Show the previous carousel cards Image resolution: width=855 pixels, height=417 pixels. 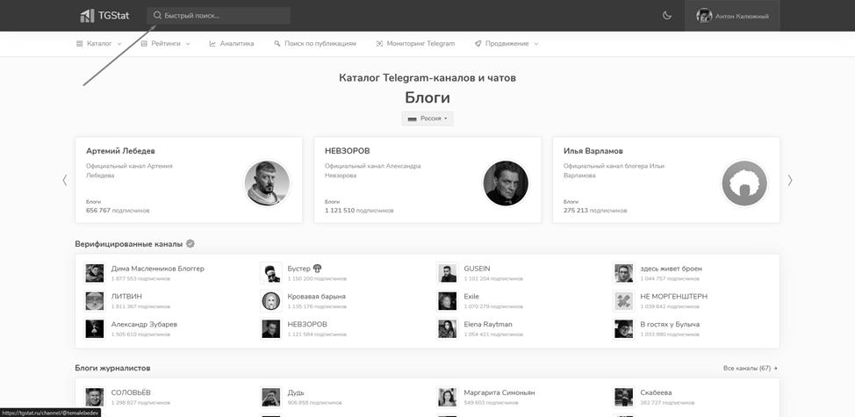coord(65,180)
